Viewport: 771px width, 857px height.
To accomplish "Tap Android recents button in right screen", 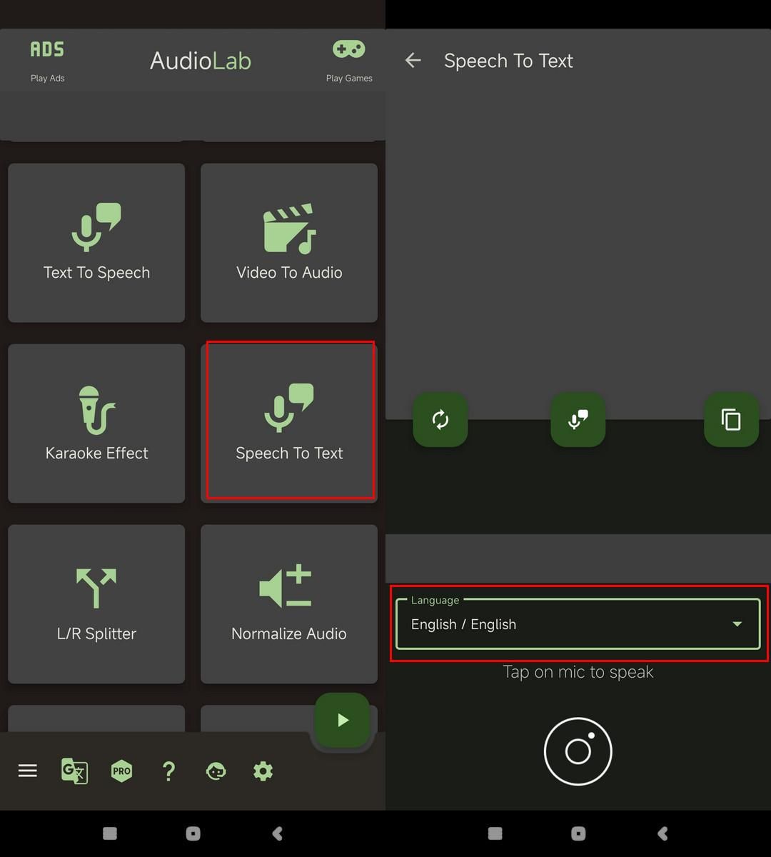I will [495, 833].
